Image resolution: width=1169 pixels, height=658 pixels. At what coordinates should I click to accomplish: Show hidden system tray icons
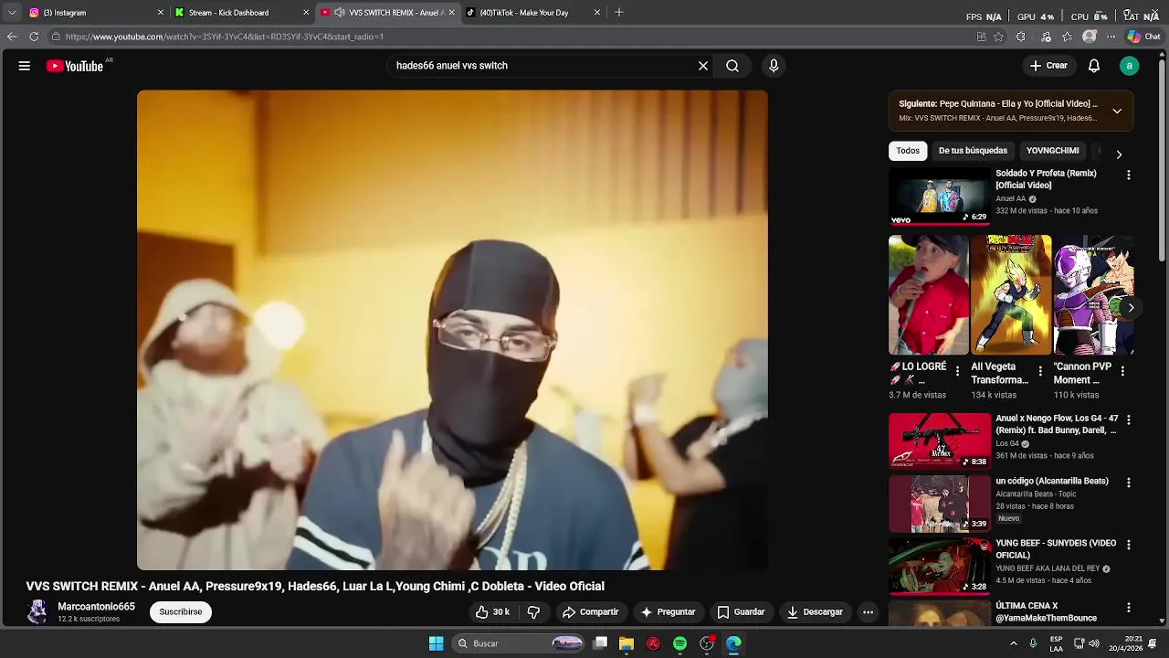pyautogui.click(x=1014, y=643)
